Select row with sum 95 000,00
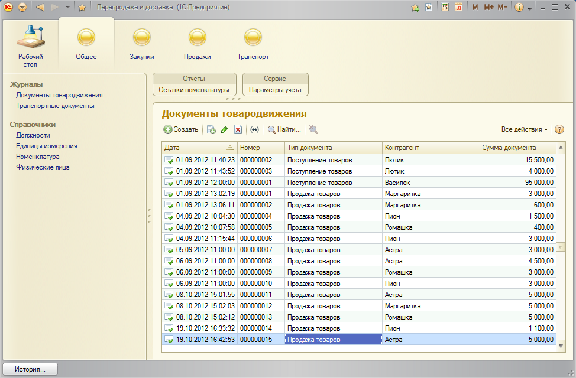The height and width of the screenshot is (378, 576). point(359,183)
